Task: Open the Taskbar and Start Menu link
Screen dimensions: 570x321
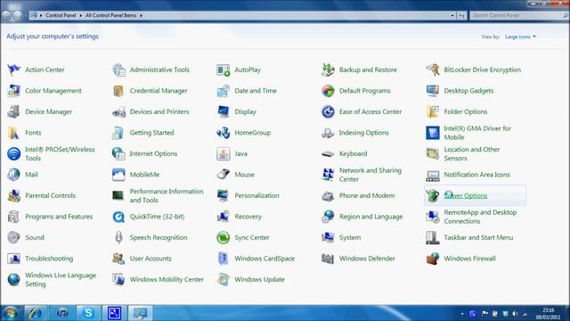Action: click(x=478, y=237)
